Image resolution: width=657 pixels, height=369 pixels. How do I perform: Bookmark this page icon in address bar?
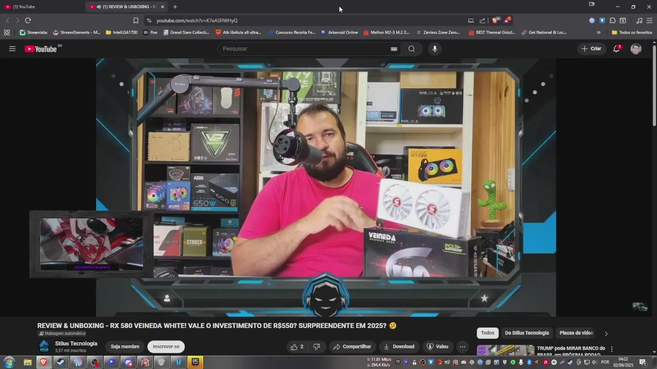[136, 20]
